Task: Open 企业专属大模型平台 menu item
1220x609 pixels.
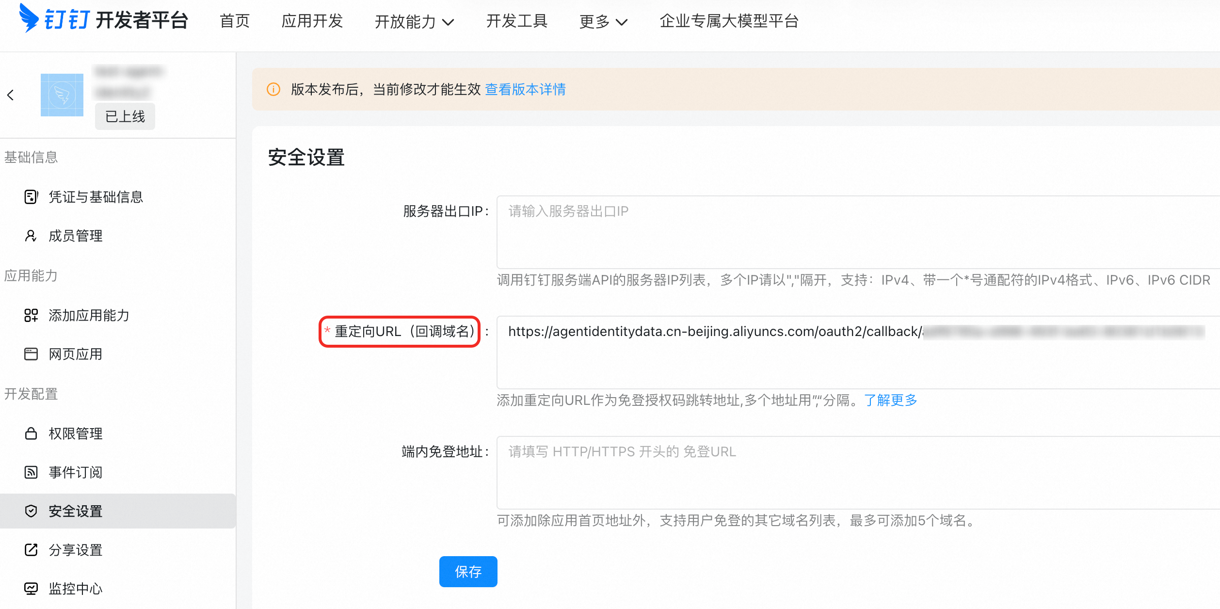Action: [729, 21]
